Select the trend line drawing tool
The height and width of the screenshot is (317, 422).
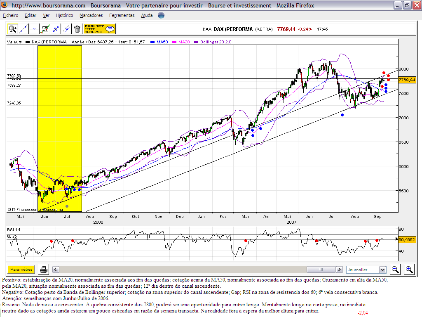pos(23,29)
